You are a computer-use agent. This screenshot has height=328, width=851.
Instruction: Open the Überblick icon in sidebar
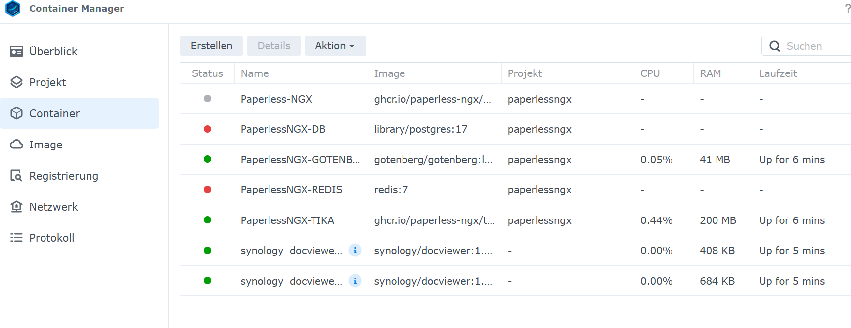(16, 51)
